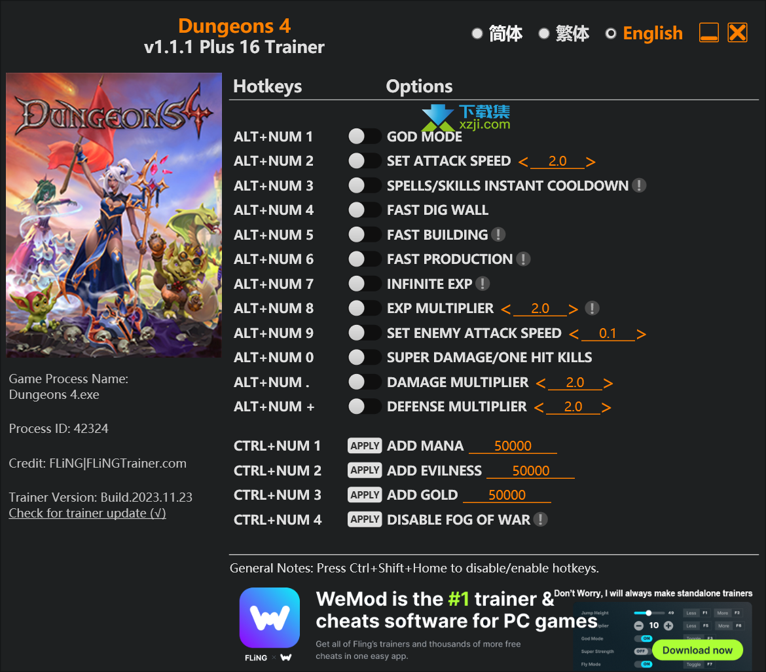The width and height of the screenshot is (766, 672).
Task: Click the Infinite Exp info icon
Action: (x=482, y=284)
